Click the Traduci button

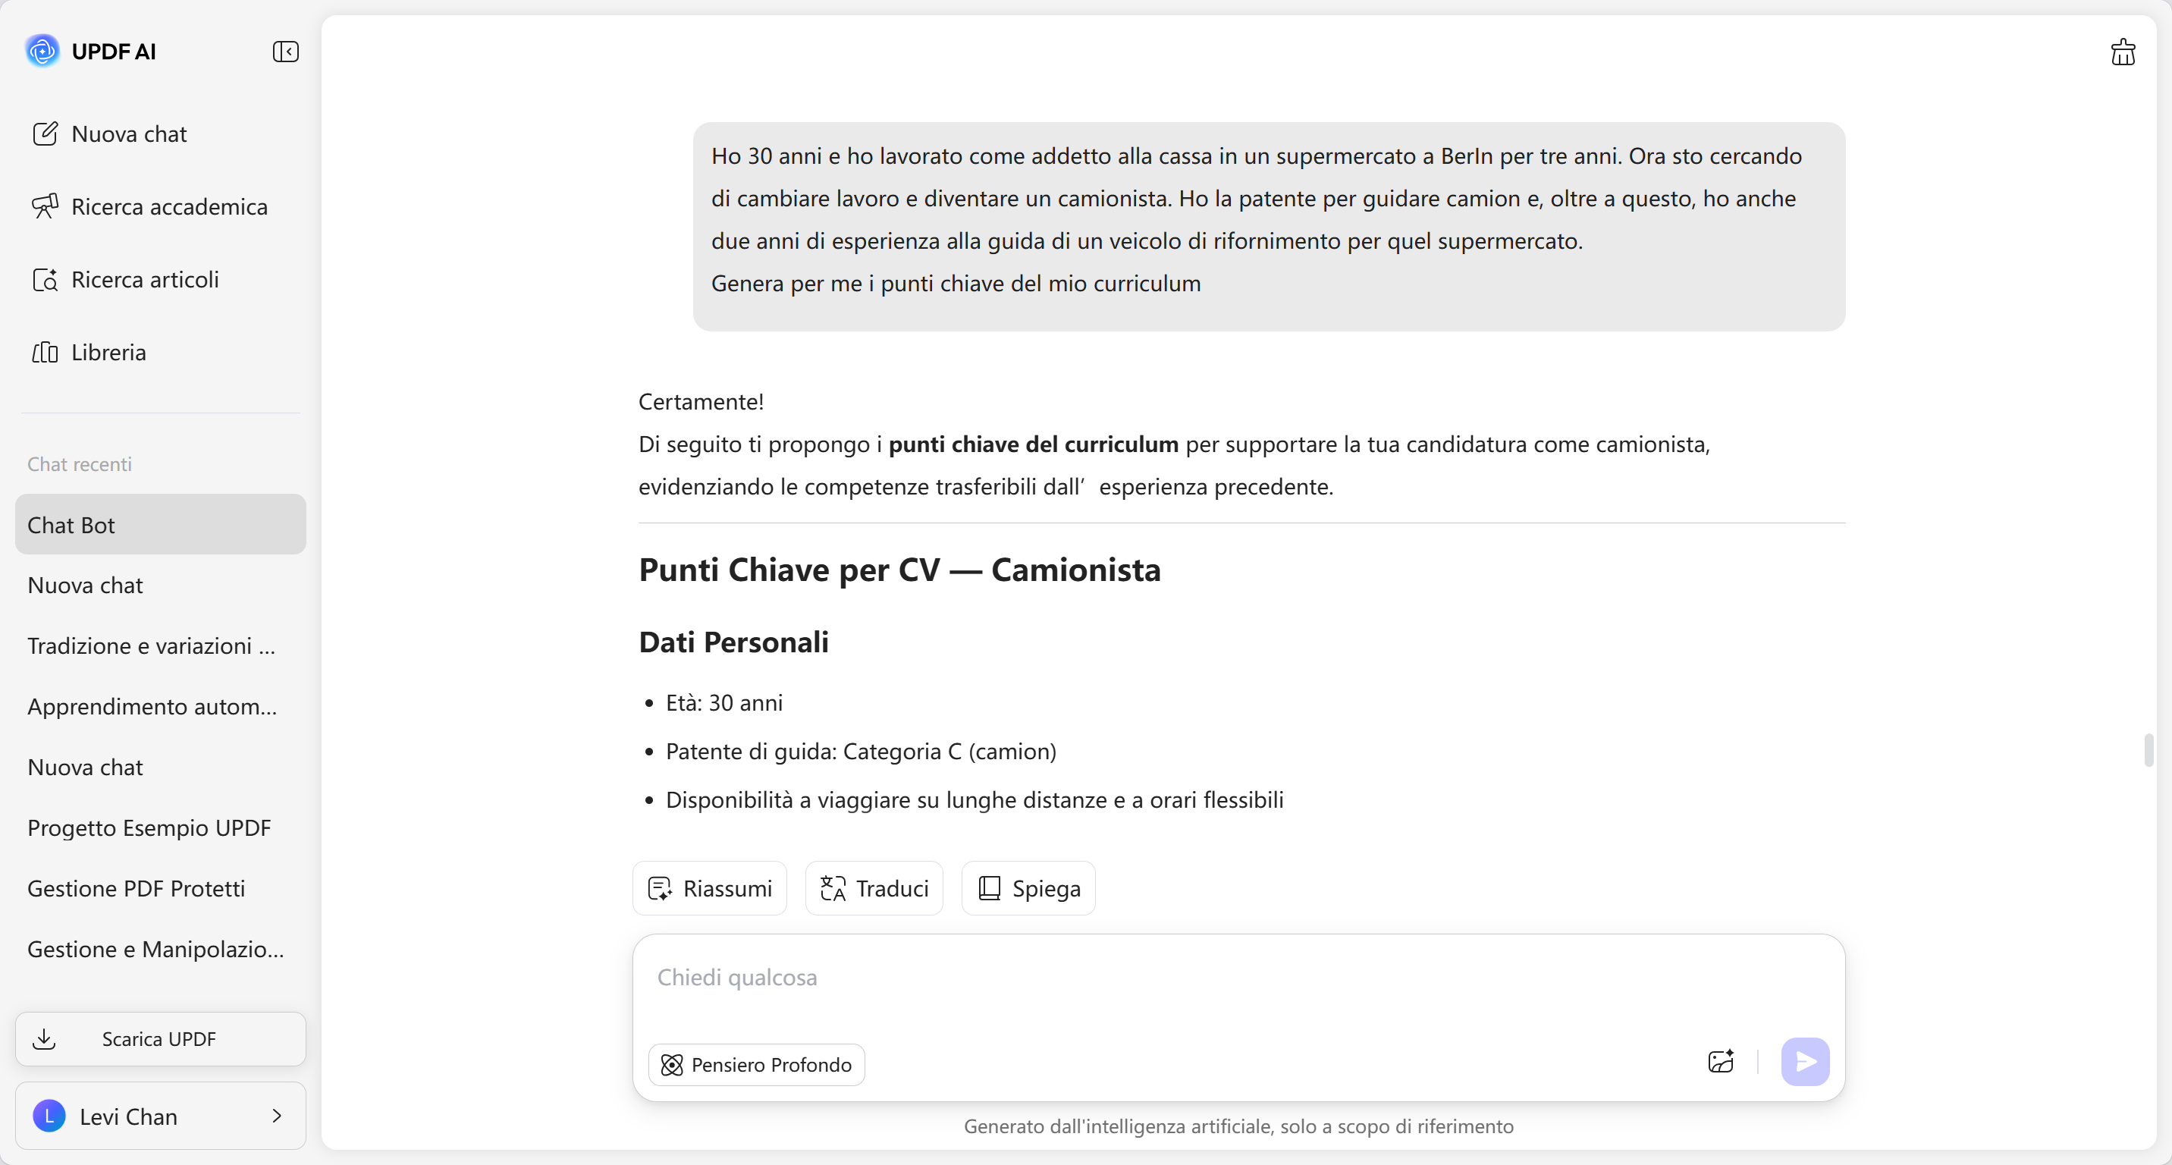click(874, 888)
